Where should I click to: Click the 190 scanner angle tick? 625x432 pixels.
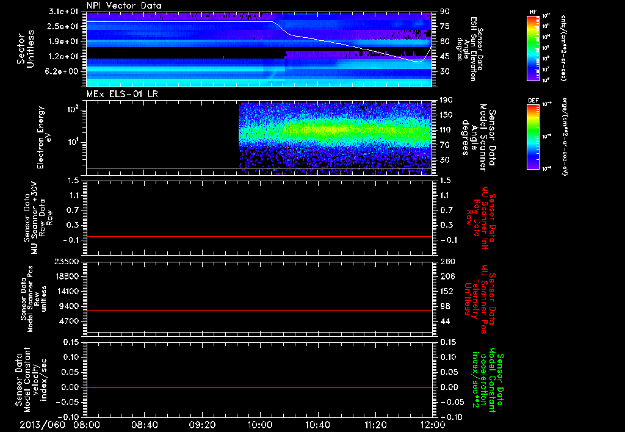446,100
